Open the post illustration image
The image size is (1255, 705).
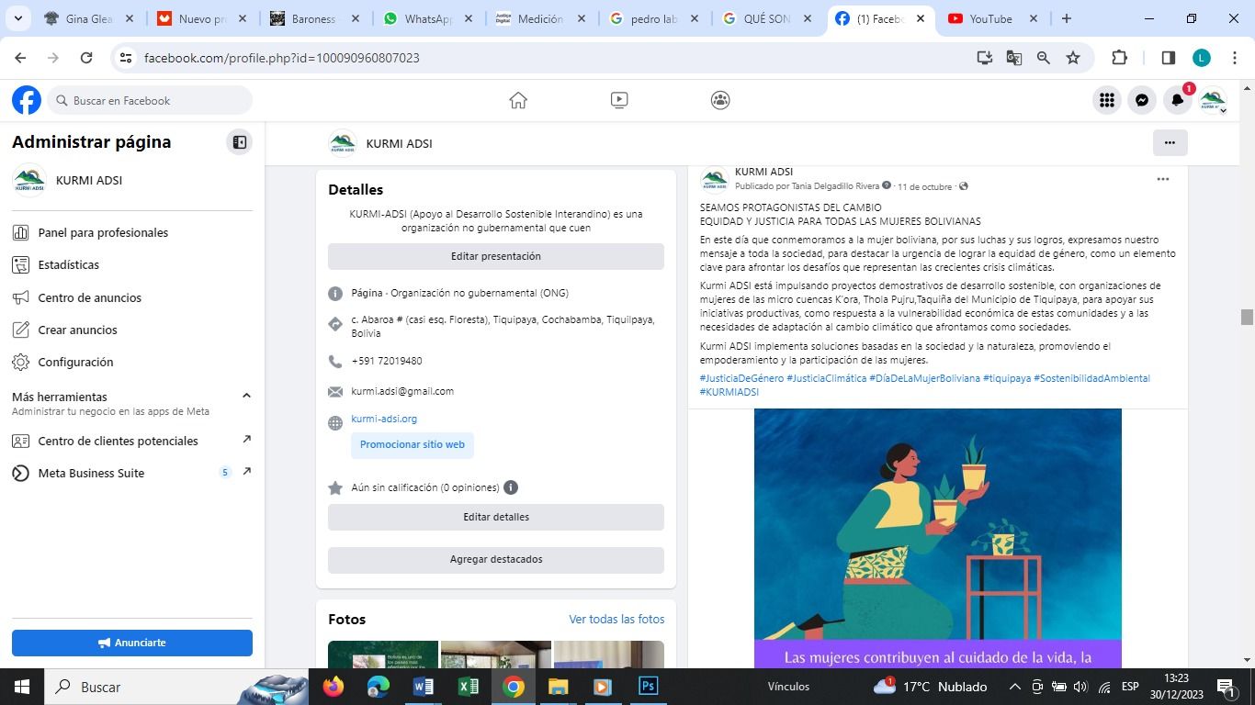point(938,538)
